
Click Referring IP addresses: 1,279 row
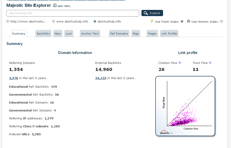coord(31,118)
